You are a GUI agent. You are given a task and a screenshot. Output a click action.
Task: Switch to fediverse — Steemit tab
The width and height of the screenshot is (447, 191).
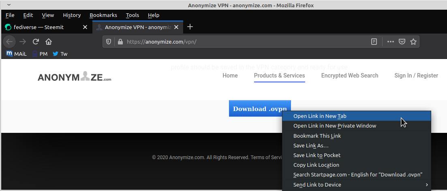point(47,27)
